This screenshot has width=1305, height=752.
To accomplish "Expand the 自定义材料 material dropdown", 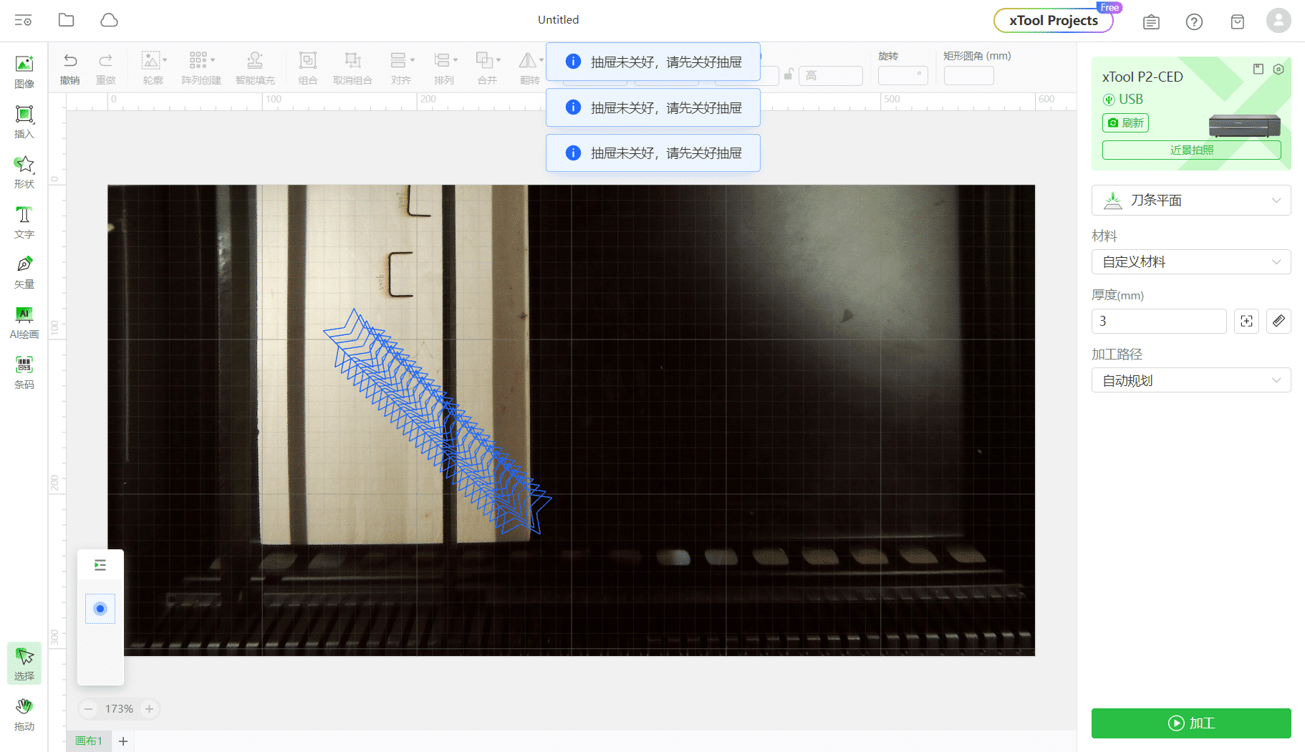I will coord(1191,261).
